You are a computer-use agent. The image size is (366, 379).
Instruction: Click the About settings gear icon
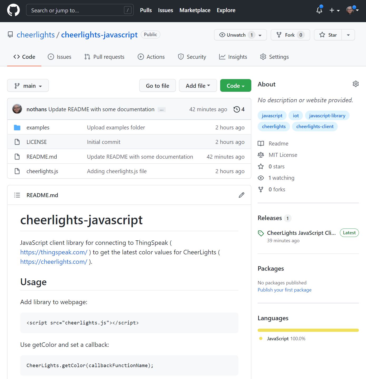(355, 84)
